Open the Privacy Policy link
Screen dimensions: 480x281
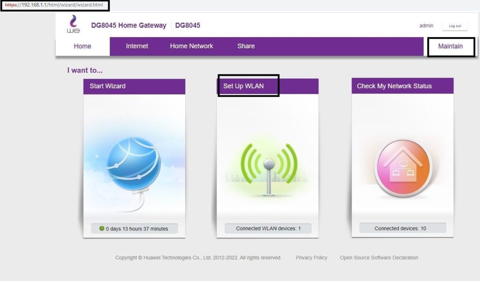311,258
